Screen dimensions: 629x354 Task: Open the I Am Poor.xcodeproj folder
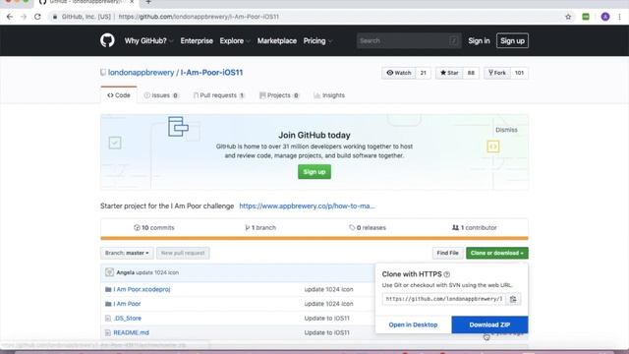tap(142, 289)
